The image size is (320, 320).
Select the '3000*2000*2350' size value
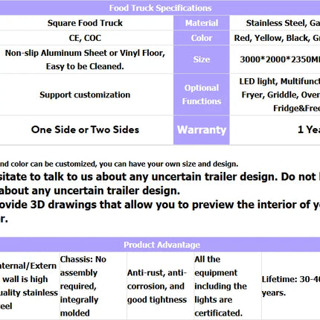275,60
